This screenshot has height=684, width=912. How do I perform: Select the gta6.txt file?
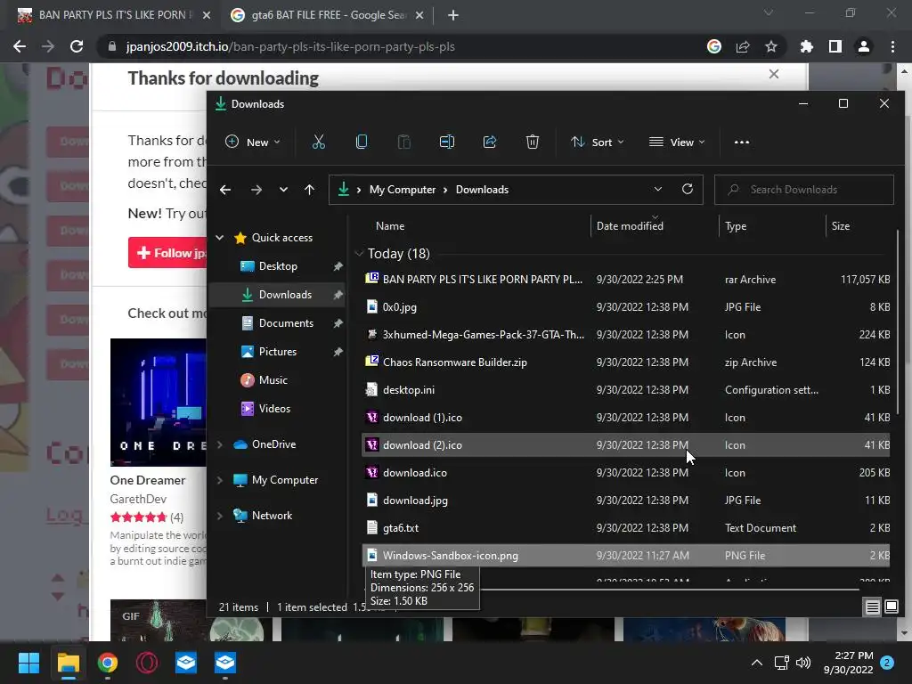click(x=626, y=528)
